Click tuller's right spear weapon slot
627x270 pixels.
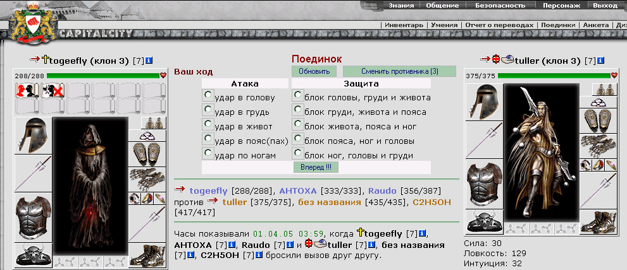click(598, 189)
